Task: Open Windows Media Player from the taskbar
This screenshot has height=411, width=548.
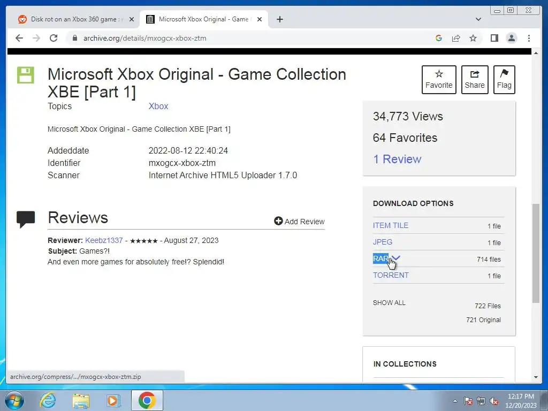Action: pyautogui.click(x=113, y=400)
